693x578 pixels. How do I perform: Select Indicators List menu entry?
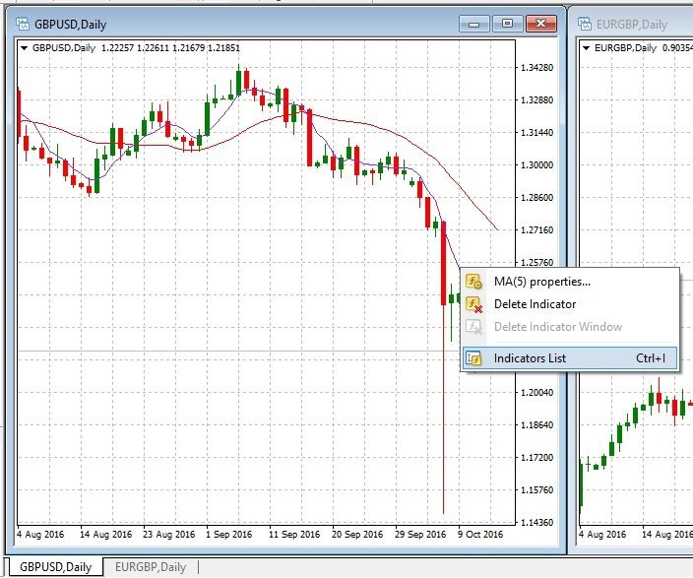click(530, 358)
